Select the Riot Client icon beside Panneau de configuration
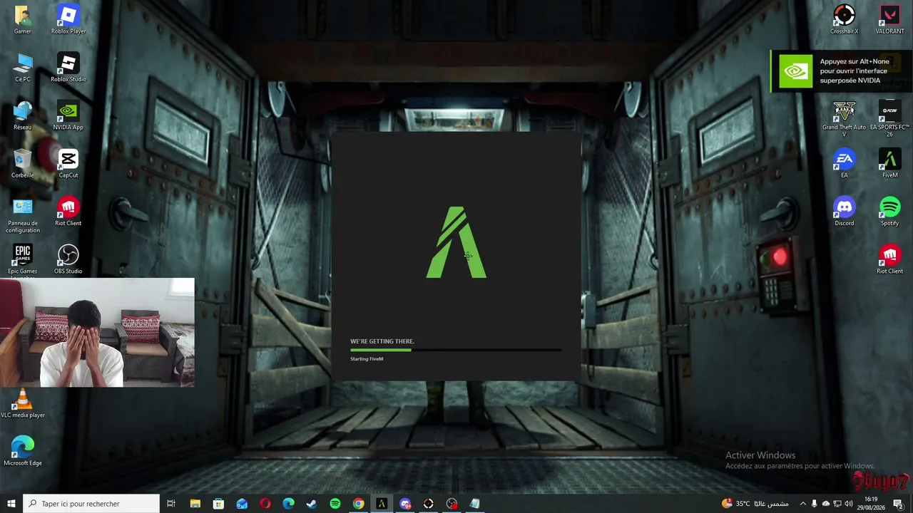The height and width of the screenshot is (513, 913). pos(68,211)
